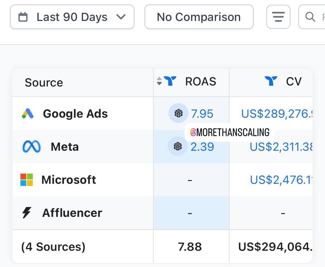Click the Microsoft logo icon

click(x=27, y=180)
